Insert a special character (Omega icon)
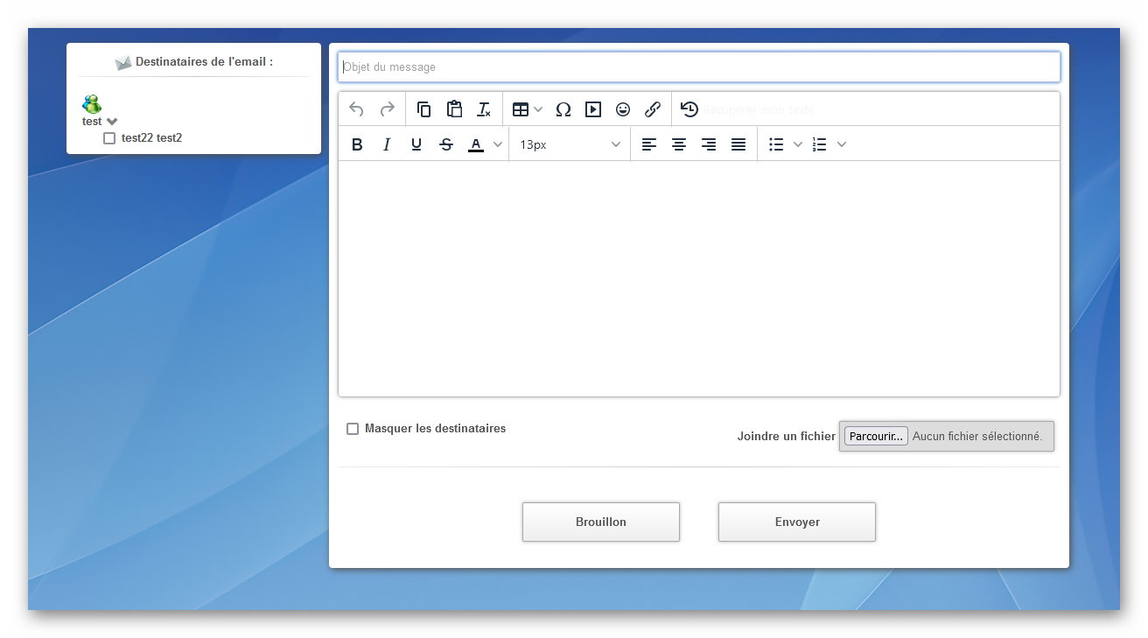 (563, 109)
